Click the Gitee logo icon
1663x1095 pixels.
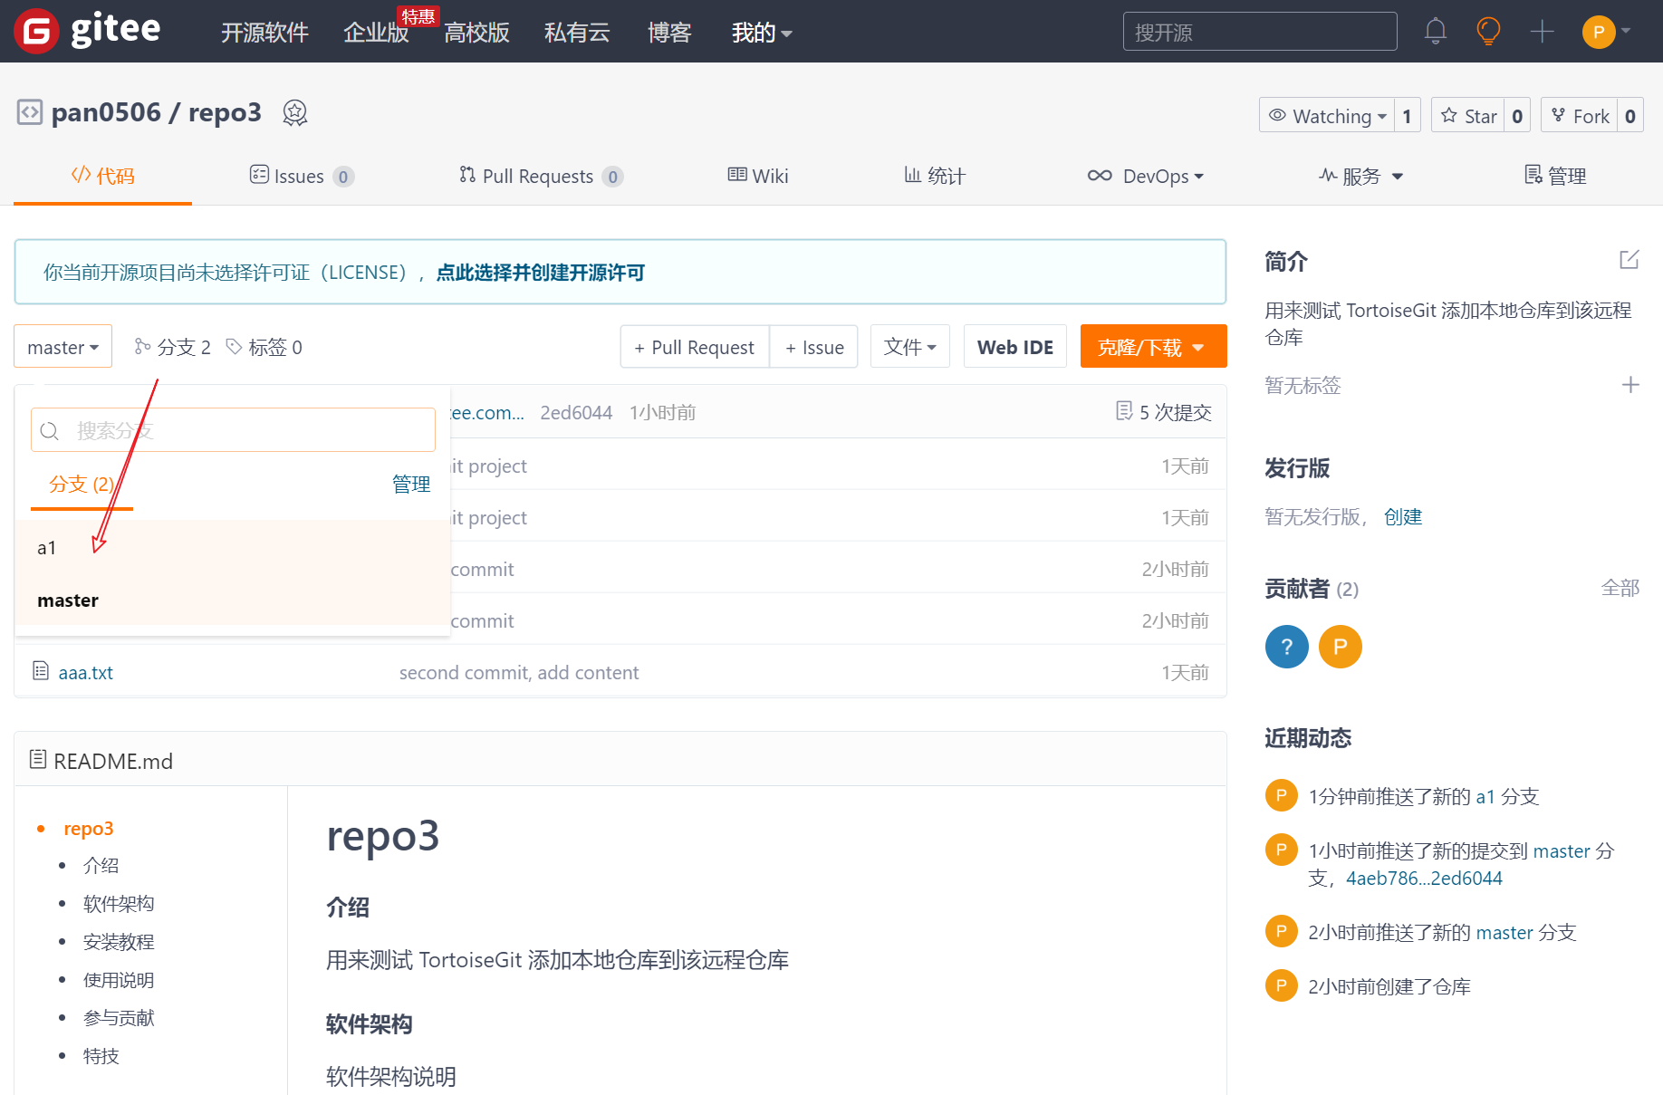[x=36, y=32]
